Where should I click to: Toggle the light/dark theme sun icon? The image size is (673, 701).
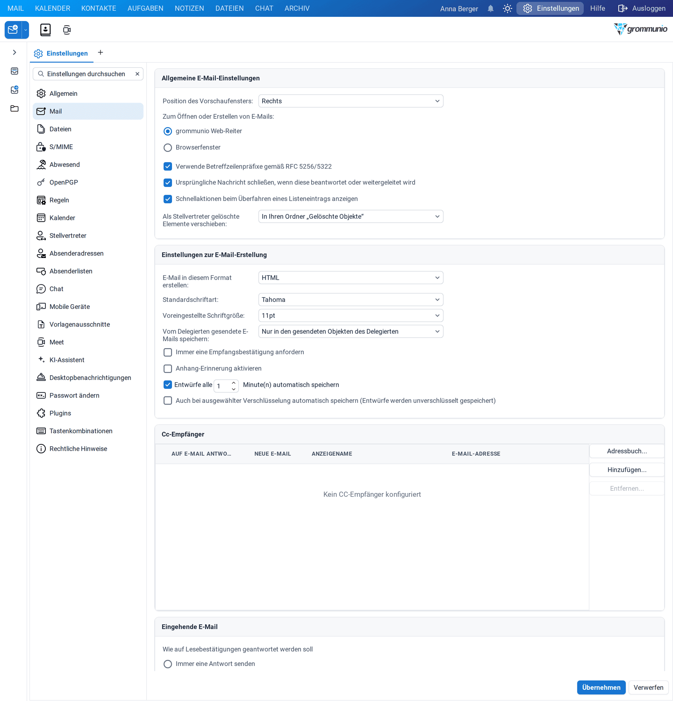(x=508, y=8)
